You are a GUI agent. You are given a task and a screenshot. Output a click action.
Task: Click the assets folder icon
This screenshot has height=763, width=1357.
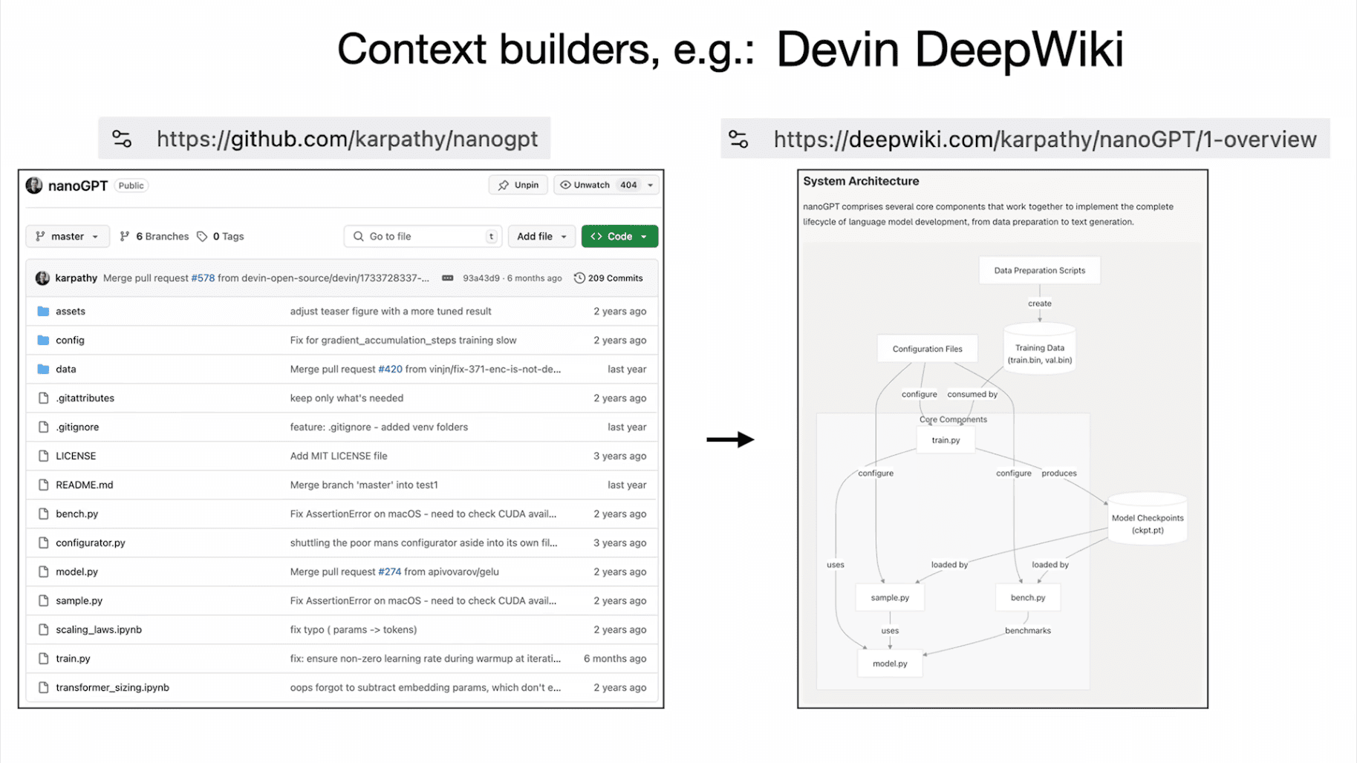coord(43,311)
